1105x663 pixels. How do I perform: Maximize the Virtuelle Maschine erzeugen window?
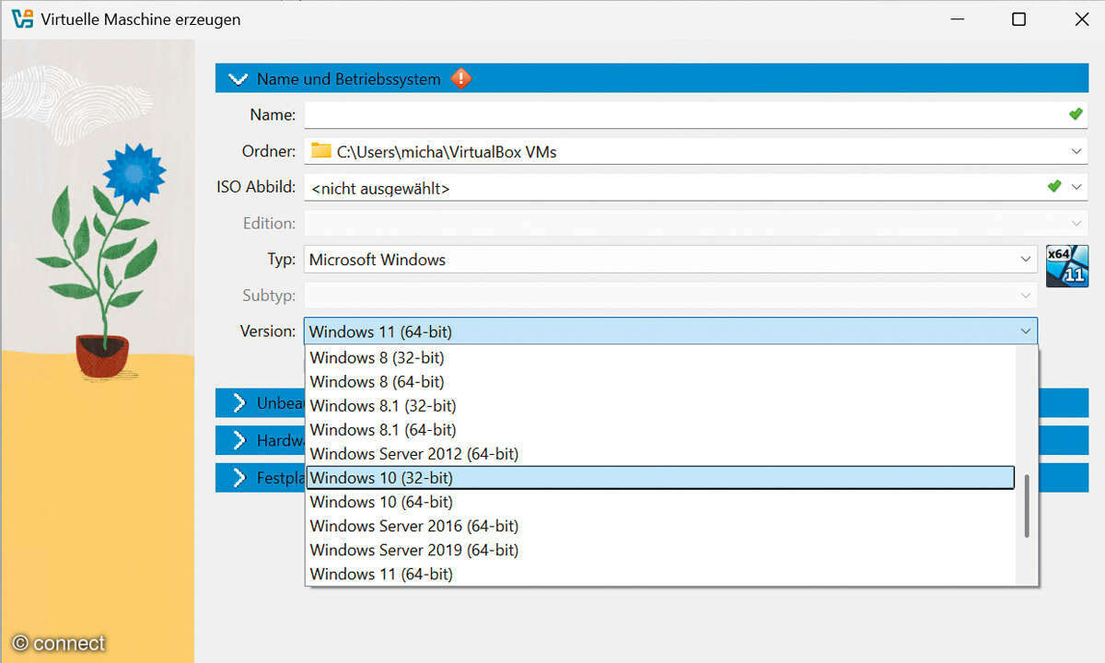click(x=1018, y=19)
